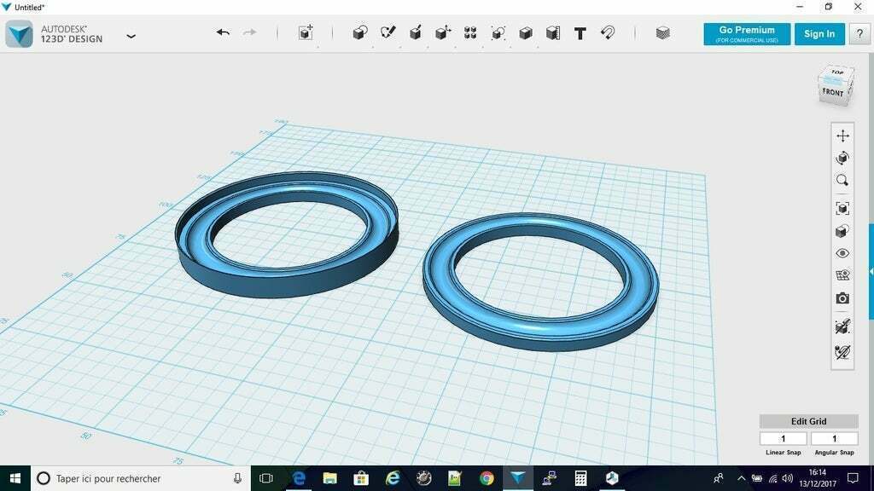This screenshot has height=491, width=874.
Task: Click the Autodesk 123D Design logo
Action: (19, 34)
